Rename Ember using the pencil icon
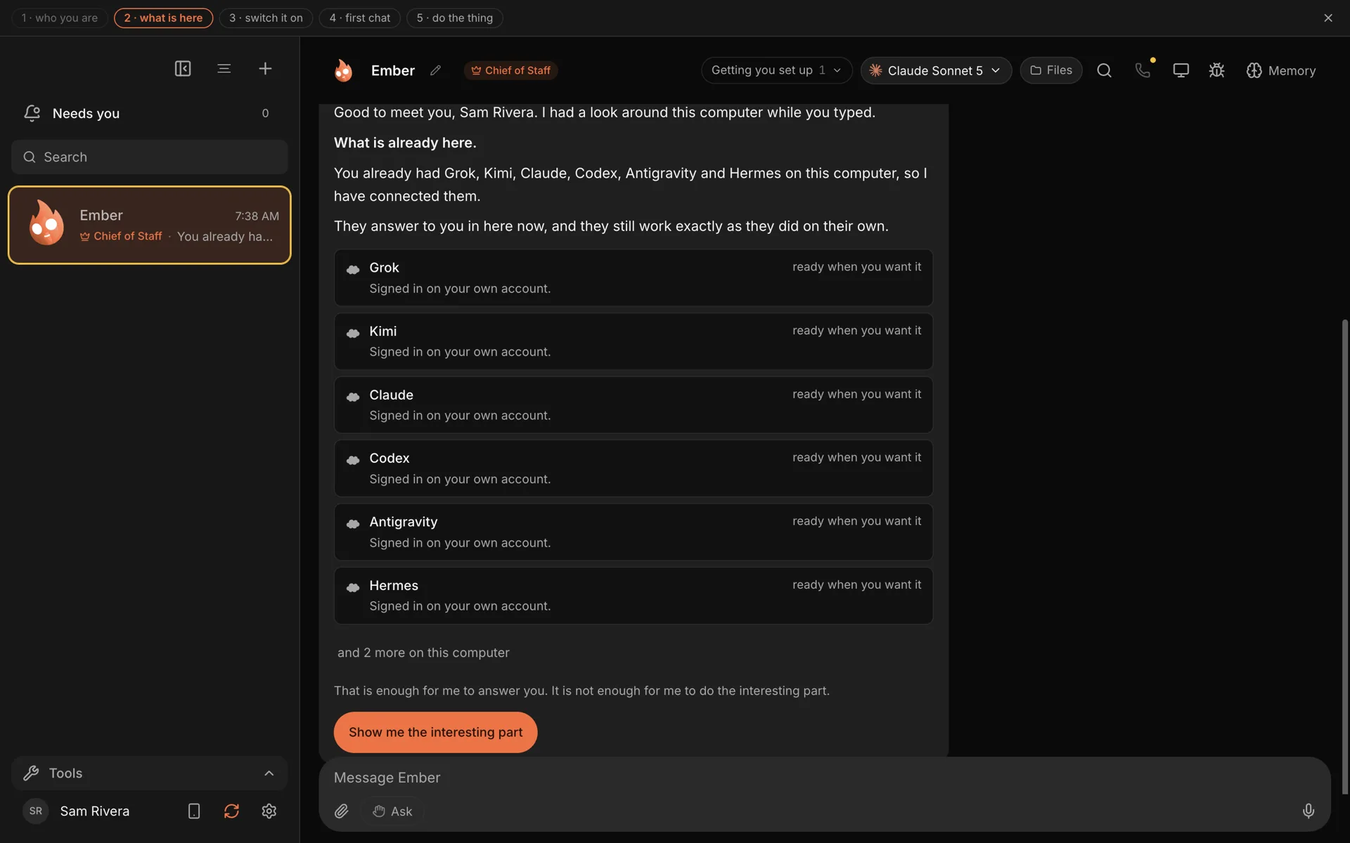Image resolution: width=1350 pixels, height=843 pixels. pos(435,70)
